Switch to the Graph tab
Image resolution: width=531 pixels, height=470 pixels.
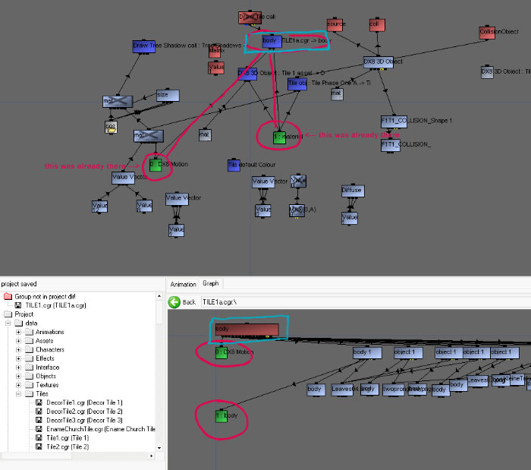coord(210,283)
